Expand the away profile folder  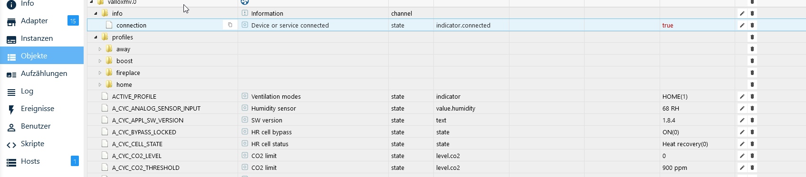pyautogui.click(x=100, y=49)
